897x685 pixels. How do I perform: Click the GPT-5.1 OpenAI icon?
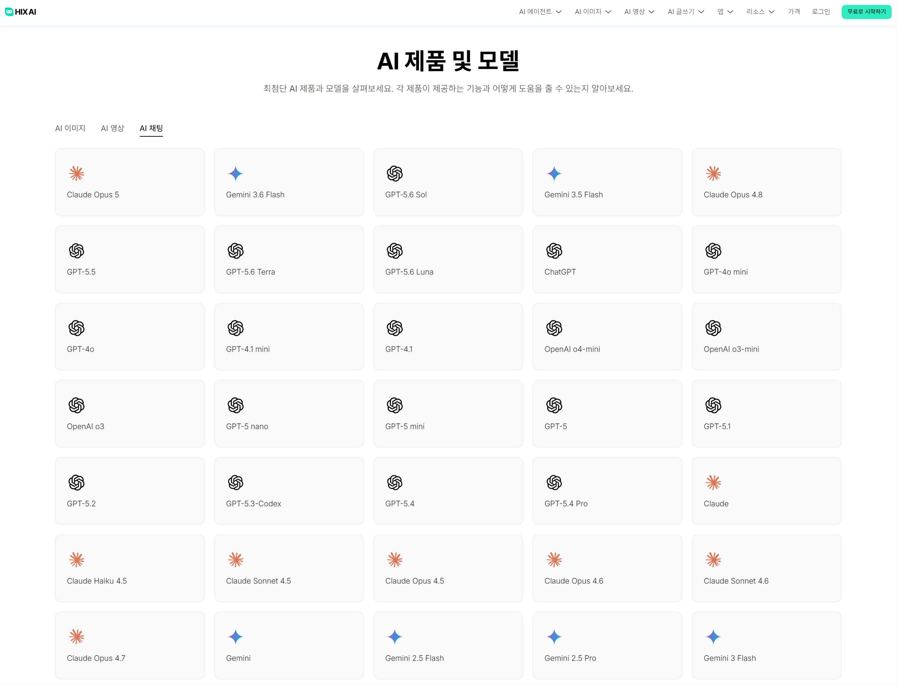pos(713,405)
